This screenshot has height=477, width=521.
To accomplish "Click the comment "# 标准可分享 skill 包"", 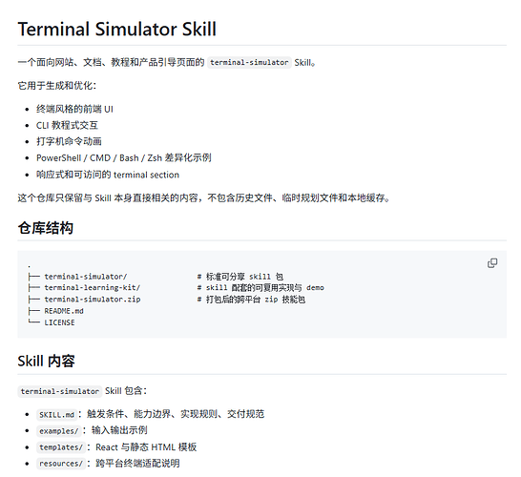I will coord(240,277).
